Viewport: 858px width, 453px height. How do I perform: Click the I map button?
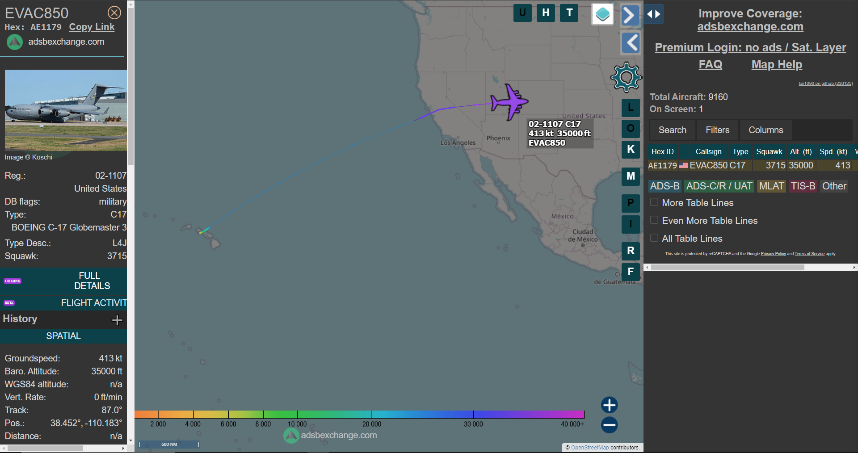pos(631,224)
